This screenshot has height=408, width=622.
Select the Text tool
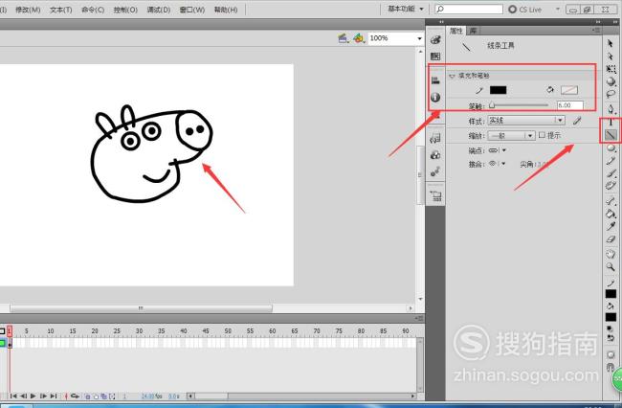tap(611, 123)
